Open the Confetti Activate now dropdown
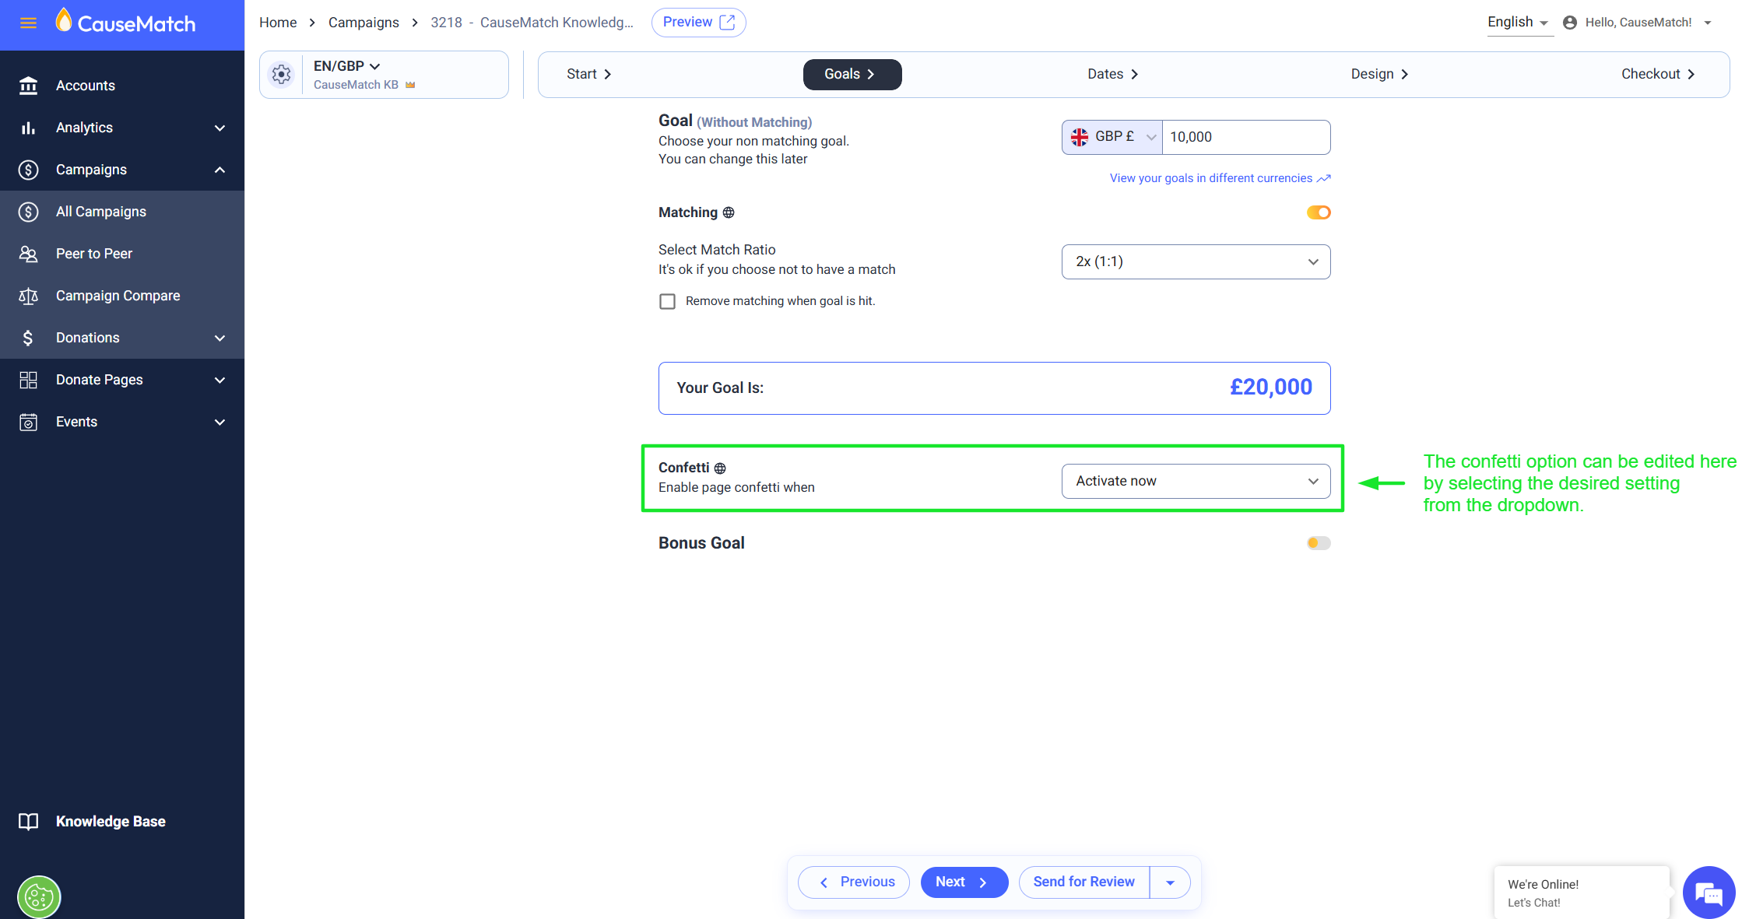 pos(1196,481)
